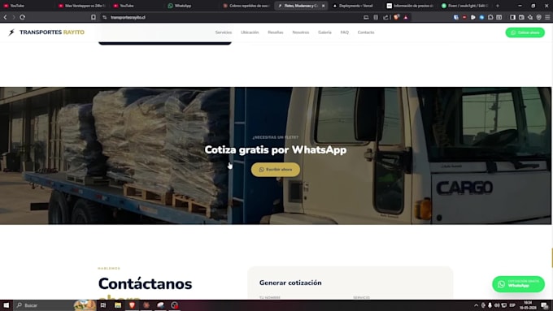Click the green Cotizar ahora header button
This screenshot has height=311, width=553.
[525, 32]
